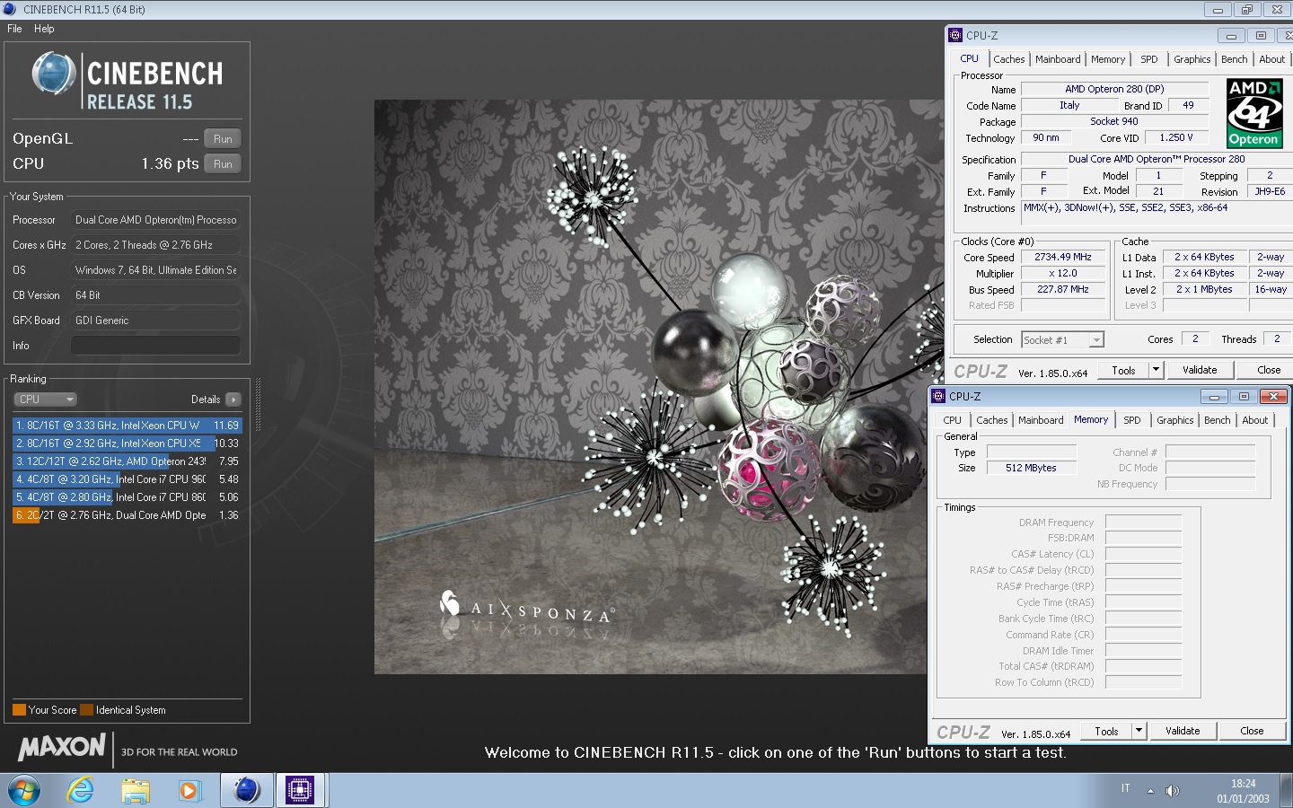The width and height of the screenshot is (1293, 808).
Task: Open the Windows Start menu orb
Action: pos(24,790)
